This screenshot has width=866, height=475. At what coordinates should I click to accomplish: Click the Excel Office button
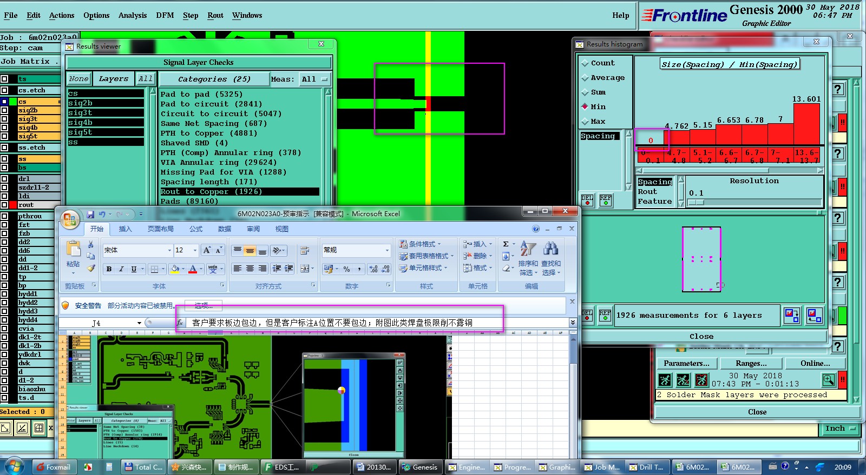pyautogui.click(x=70, y=219)
